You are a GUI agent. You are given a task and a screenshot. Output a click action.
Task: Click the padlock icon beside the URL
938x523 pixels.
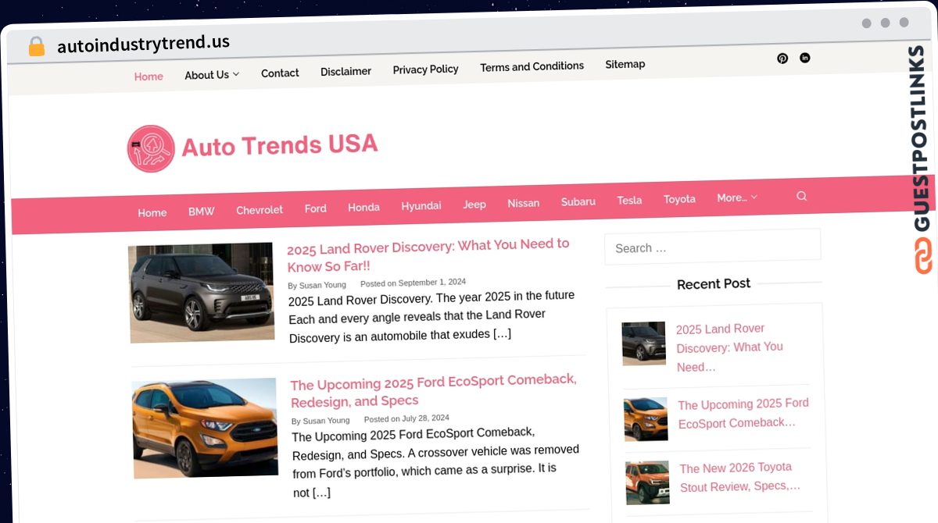pos(36,47)
